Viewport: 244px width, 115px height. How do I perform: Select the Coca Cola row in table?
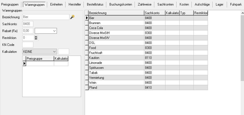pyautogui.click(x=116, y=28)
